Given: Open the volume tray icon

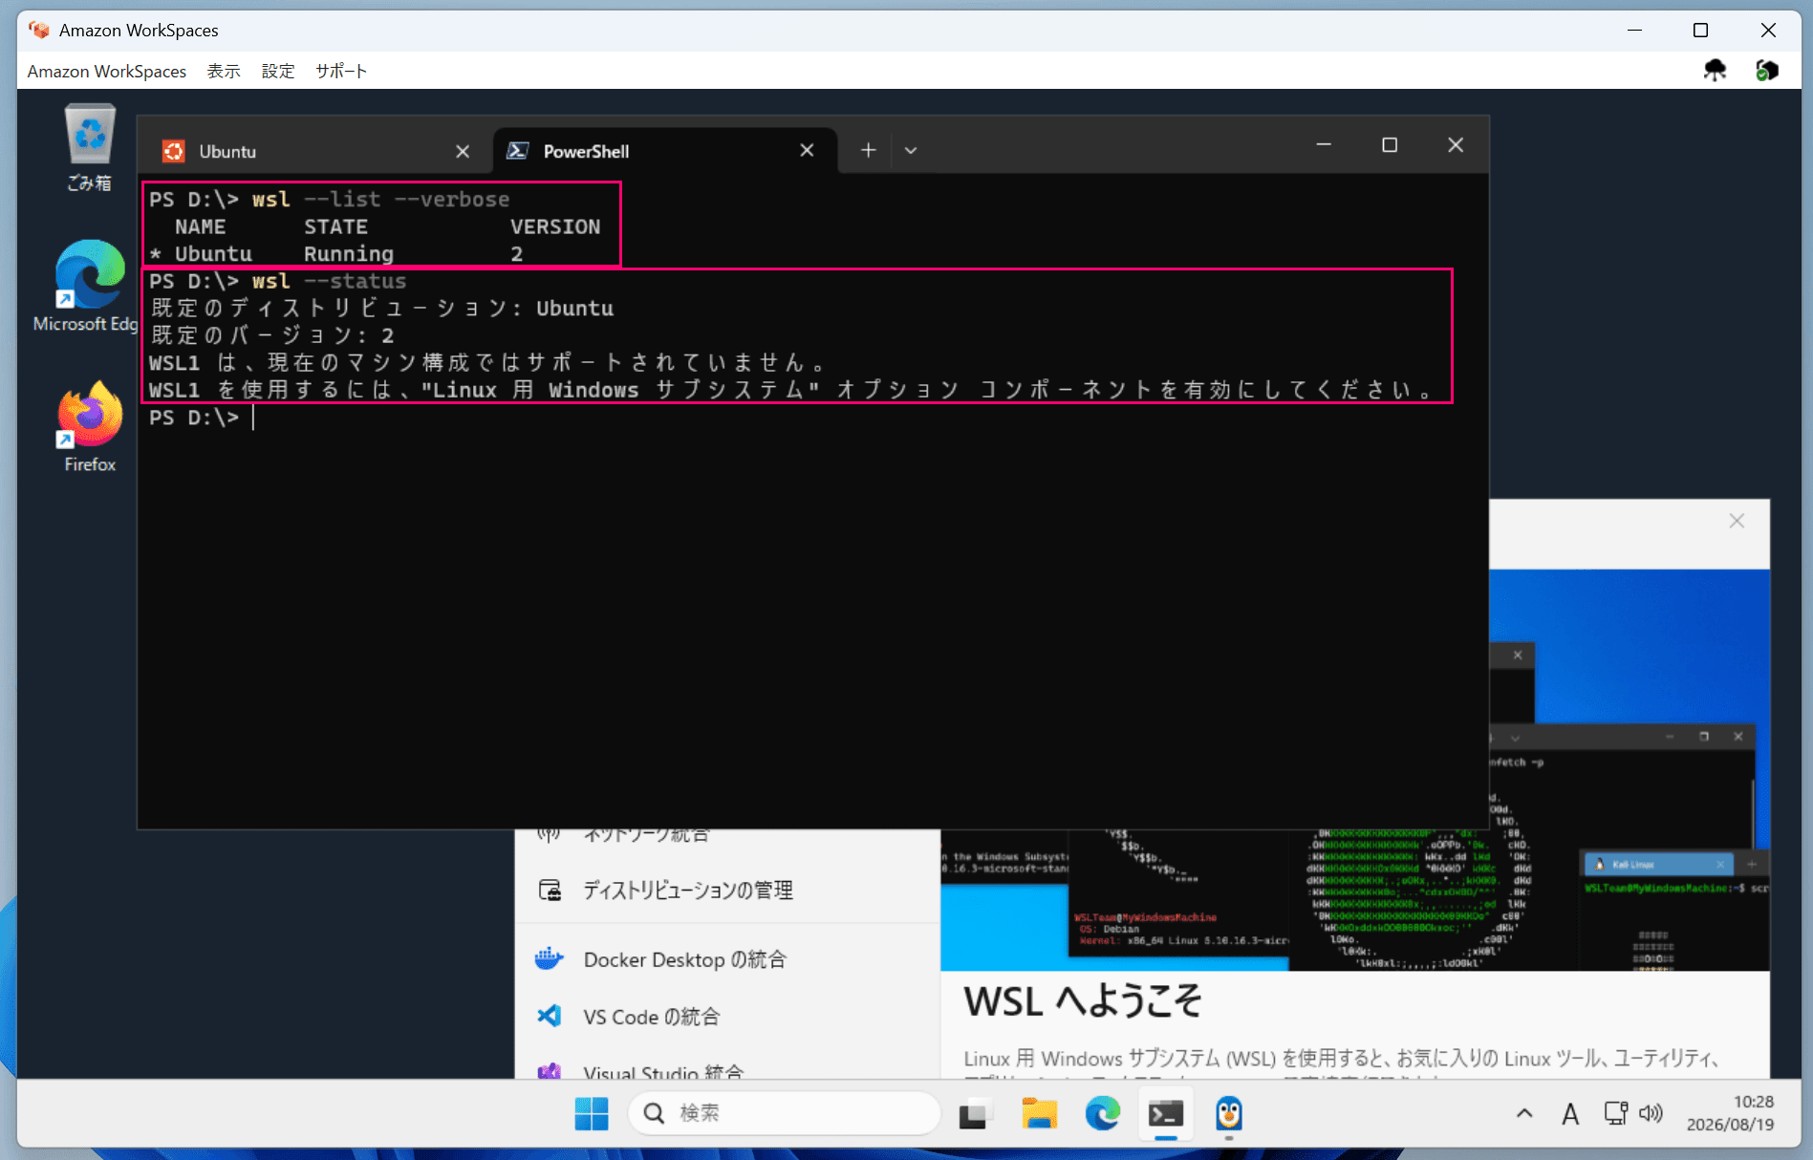Looking at the screenshot, I should tap(1651, 1113).
